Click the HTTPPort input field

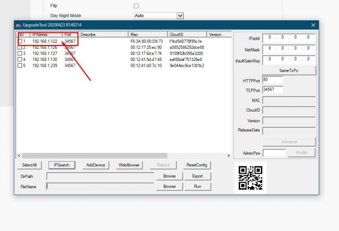tap(273, 80)
